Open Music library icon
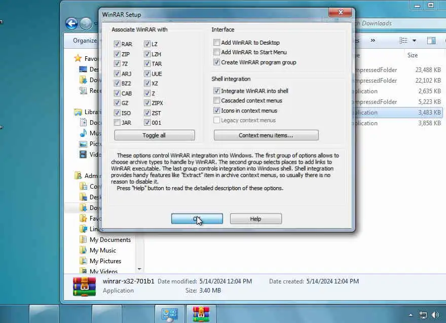 83,133
